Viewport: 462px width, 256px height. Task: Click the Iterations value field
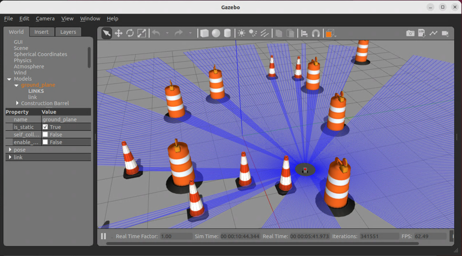pyautogui.click(x=379, y=236)
